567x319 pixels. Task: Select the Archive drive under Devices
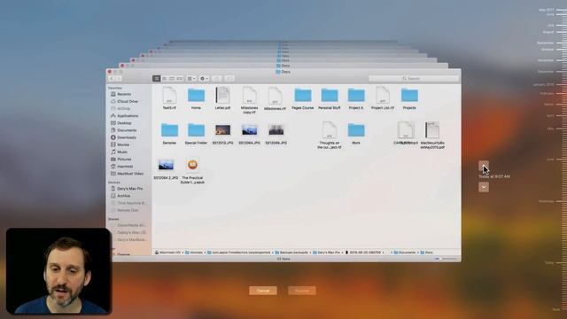pos(120,196)
